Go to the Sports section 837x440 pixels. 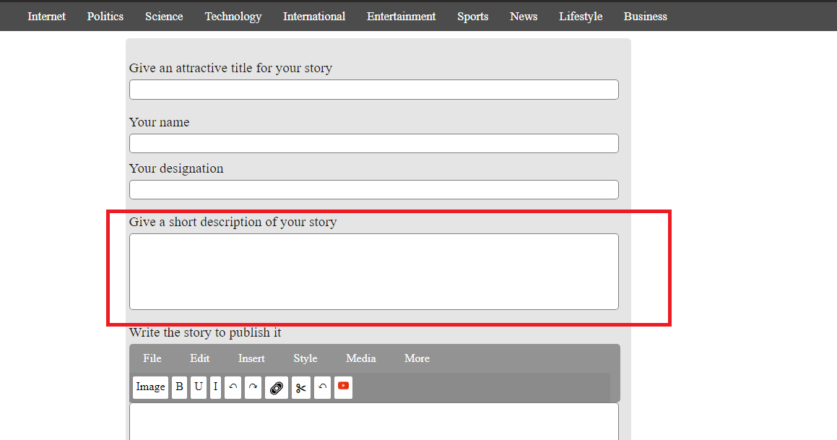point(473,17)
